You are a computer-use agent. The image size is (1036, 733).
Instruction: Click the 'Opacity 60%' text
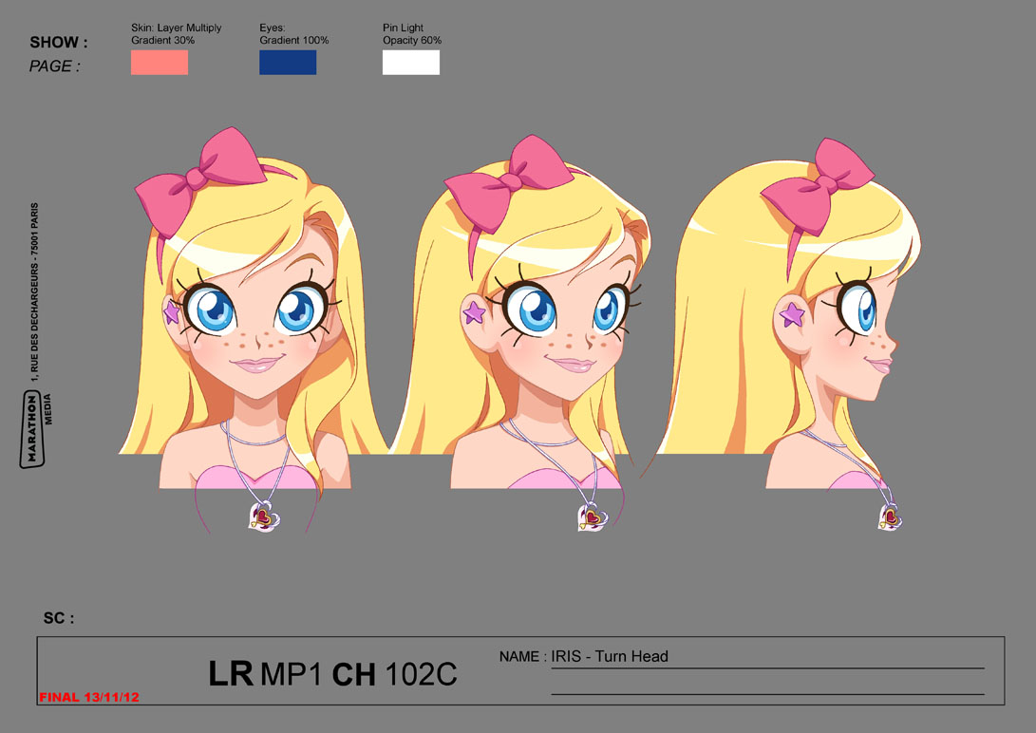[x=412, y=40]
